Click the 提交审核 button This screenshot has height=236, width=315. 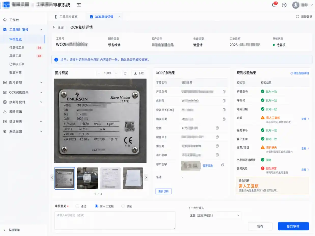[x=293, y=226]
